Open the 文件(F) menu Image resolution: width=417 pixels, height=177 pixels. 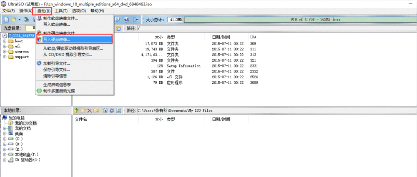(8, 11)
